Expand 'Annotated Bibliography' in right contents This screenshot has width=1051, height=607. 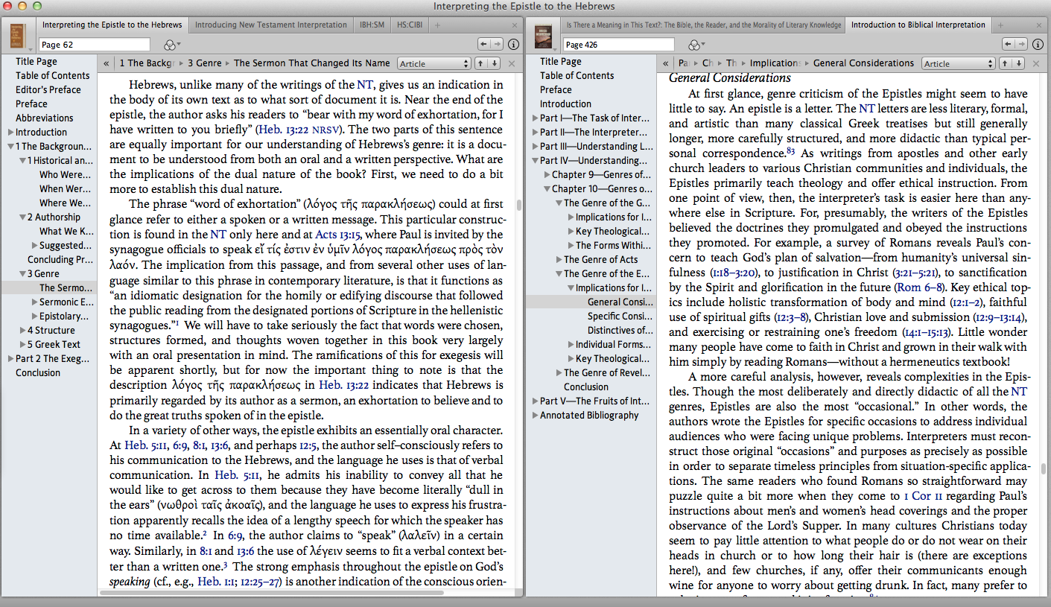535,416
